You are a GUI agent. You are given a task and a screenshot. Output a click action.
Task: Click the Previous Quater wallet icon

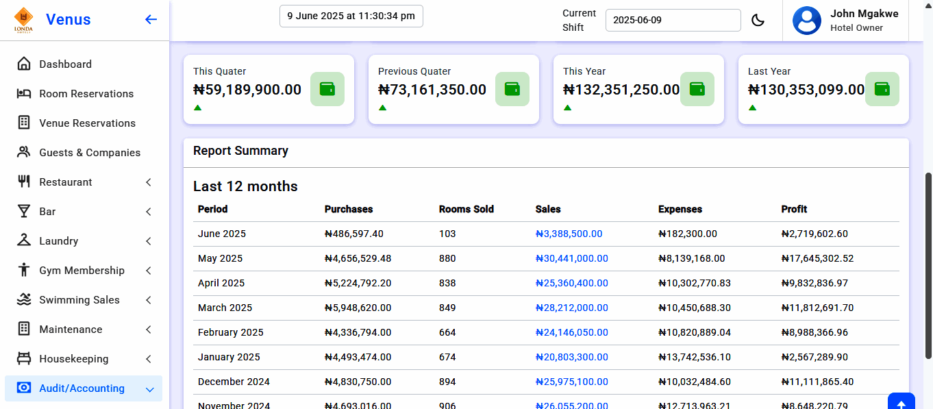pyautogui.click(x=512, y=89)
